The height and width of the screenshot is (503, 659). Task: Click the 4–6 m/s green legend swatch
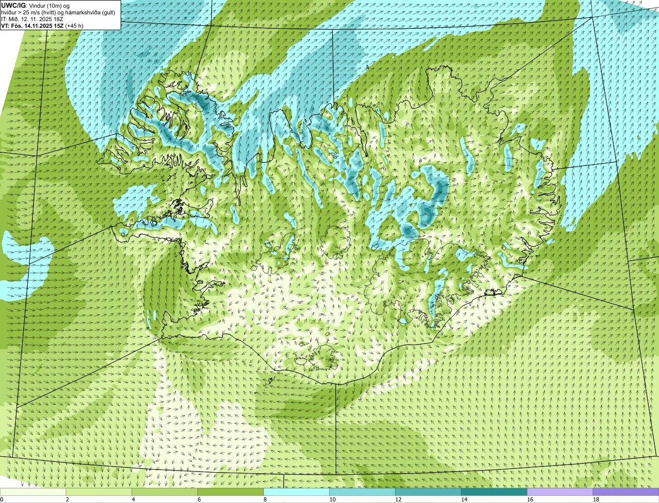165,492
